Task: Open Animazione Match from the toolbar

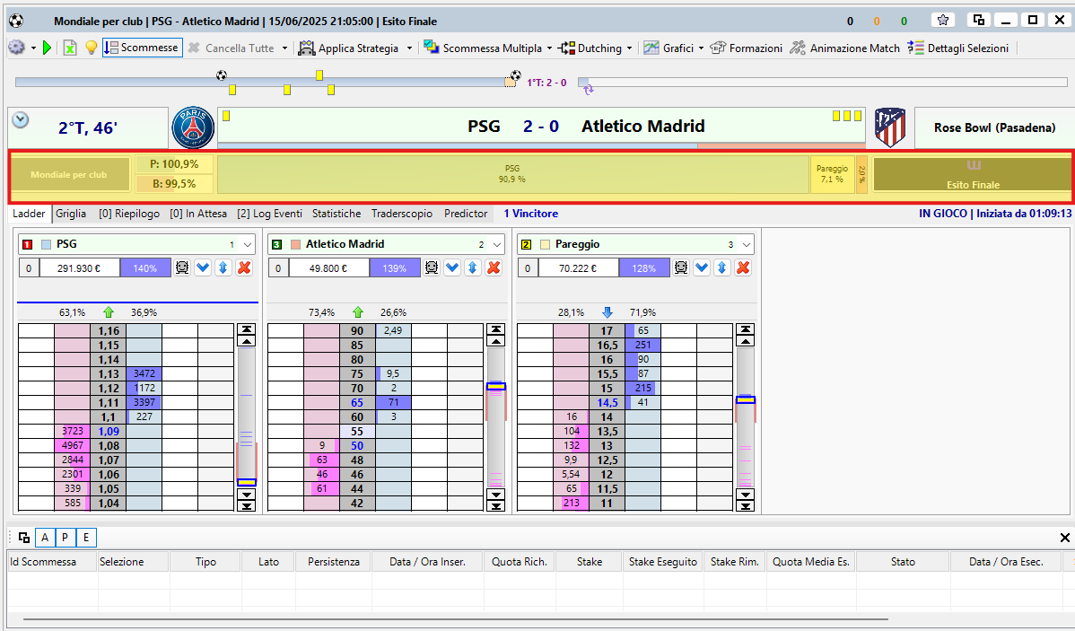Action: click(x=844, y=48)
